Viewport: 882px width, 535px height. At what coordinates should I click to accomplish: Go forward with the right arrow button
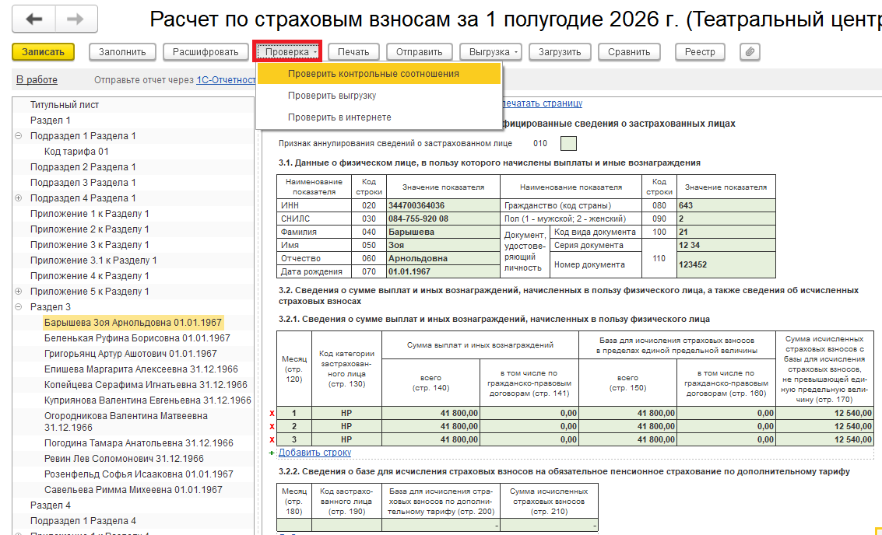click(x=76, y=19)
